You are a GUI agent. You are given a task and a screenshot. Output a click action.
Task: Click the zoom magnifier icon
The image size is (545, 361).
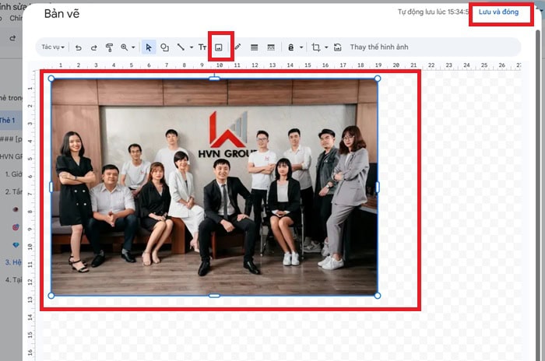pyautogui.click(x=124, y=47)
